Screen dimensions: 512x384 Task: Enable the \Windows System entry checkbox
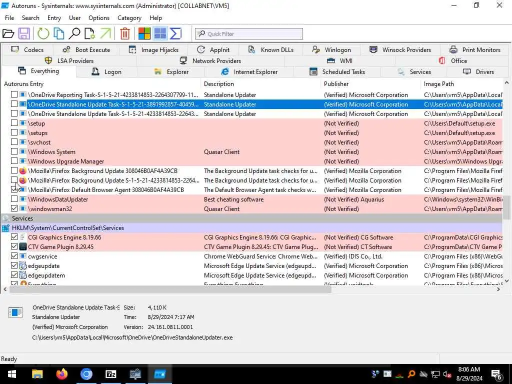14,151
